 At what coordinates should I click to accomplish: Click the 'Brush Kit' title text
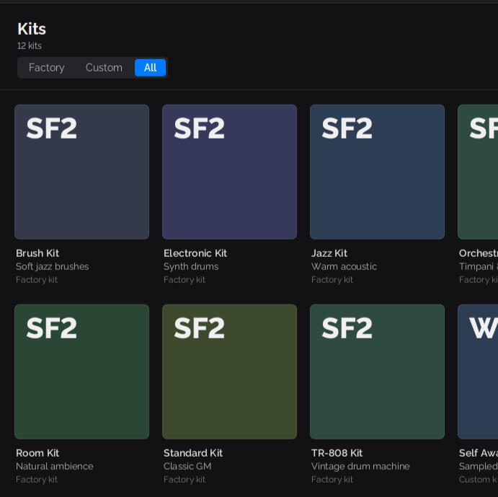point(37,253)
